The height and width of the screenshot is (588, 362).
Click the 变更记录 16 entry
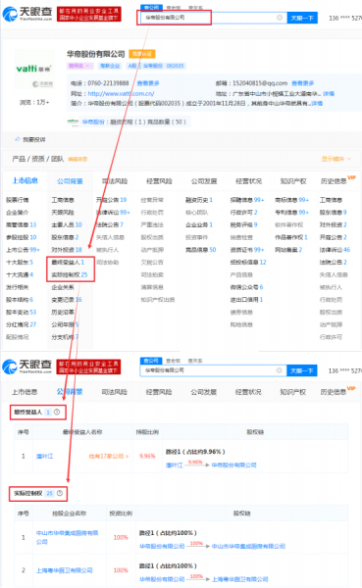tap(67, 300)
